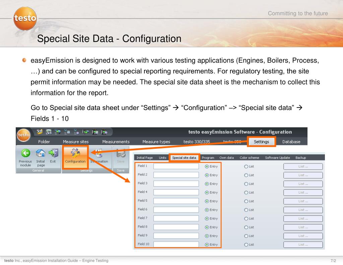Click the Field 4 text box
343x265 pixels.
coord(176,192)
